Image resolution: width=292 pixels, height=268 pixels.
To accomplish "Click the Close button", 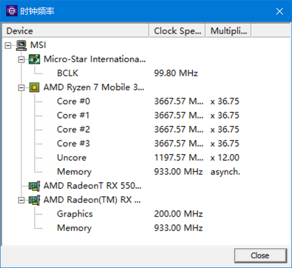I will pyautogui.click(x=260, y=256).
